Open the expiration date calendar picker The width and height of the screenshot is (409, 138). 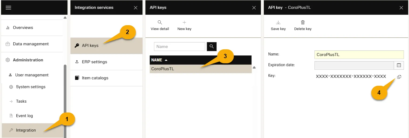(399, 65)
